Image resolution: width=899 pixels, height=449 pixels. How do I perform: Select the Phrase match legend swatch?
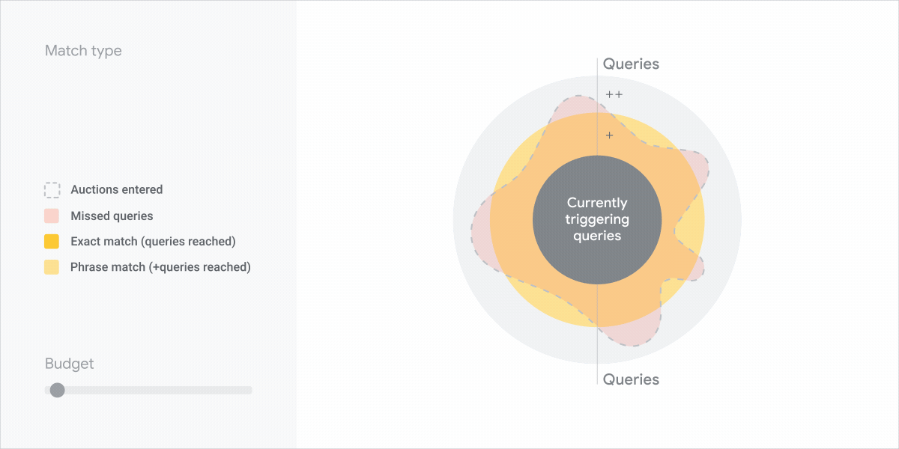click(52, 266)
